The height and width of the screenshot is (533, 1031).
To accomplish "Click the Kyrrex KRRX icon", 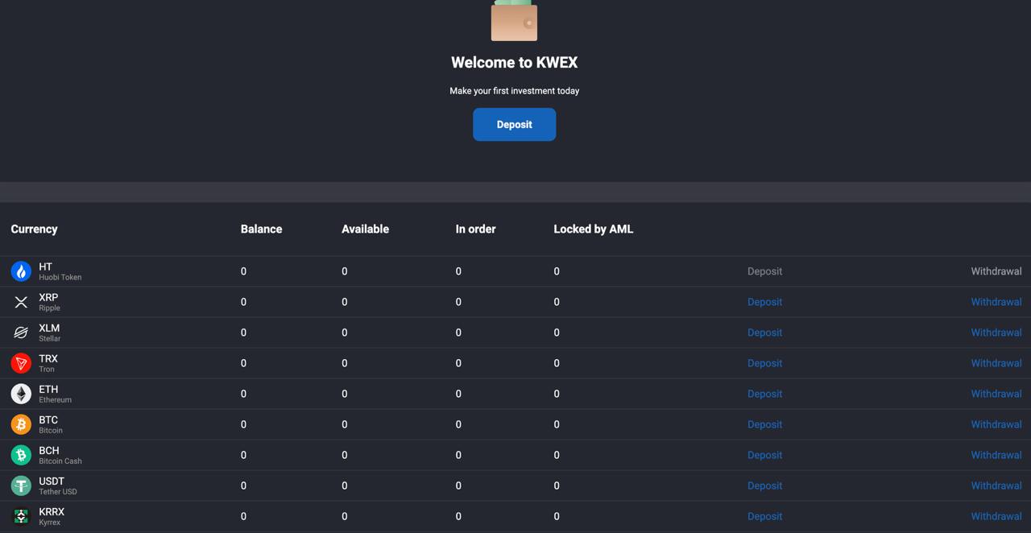I will (21, 516).
